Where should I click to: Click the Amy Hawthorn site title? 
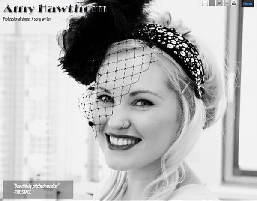[55, 9]
